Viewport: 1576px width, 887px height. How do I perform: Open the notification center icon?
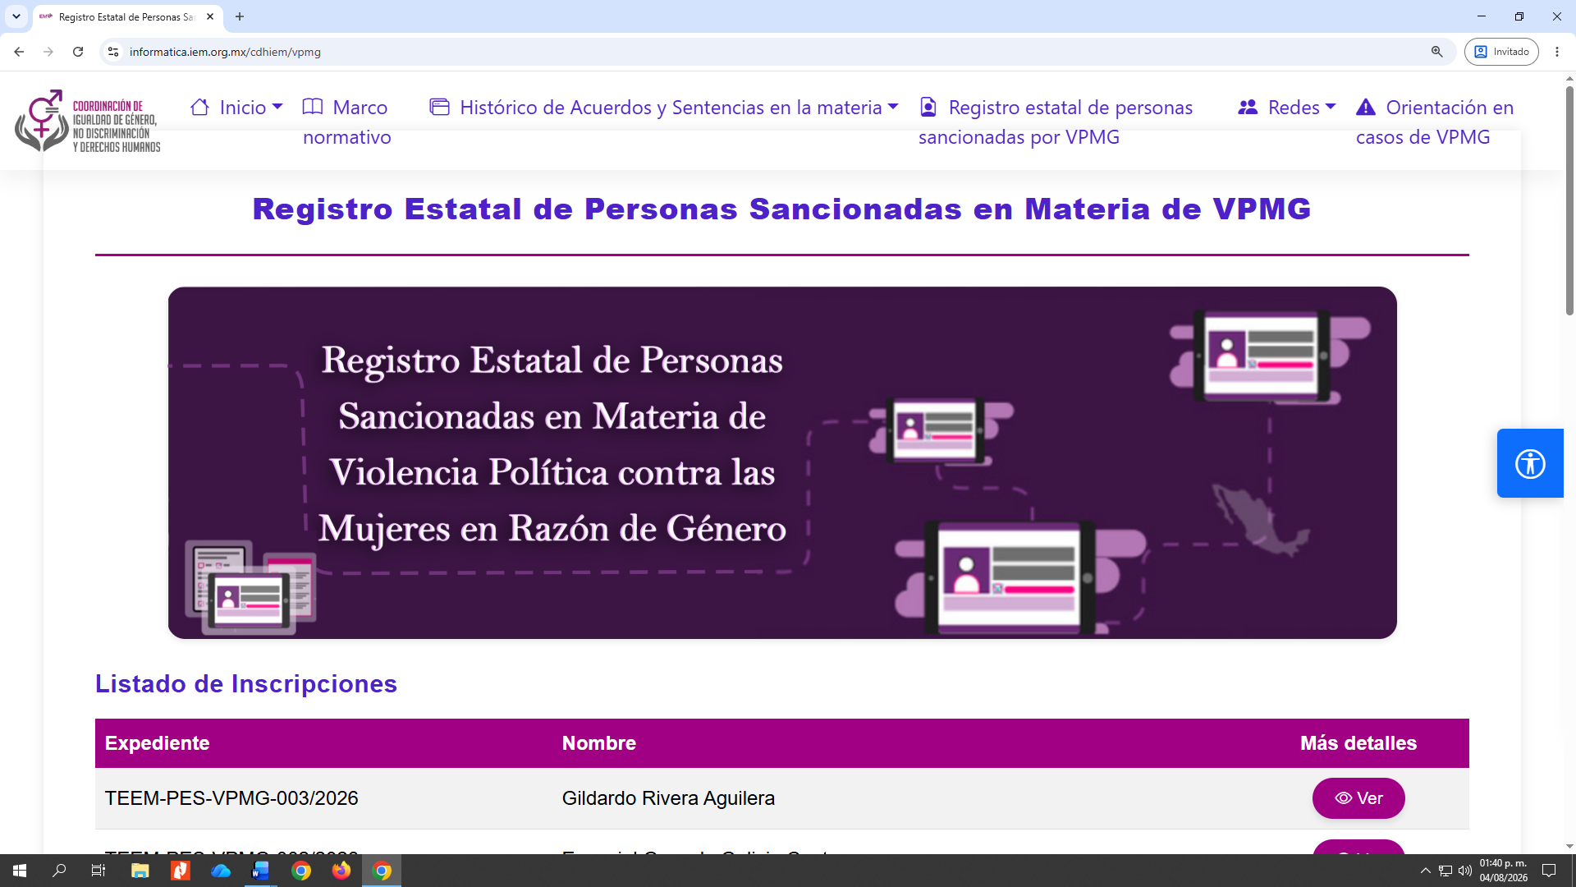pos(1549,871)
